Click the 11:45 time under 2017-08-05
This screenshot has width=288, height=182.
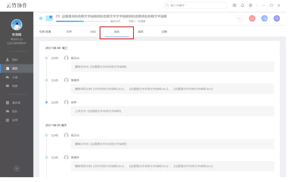tap(55, 158)
